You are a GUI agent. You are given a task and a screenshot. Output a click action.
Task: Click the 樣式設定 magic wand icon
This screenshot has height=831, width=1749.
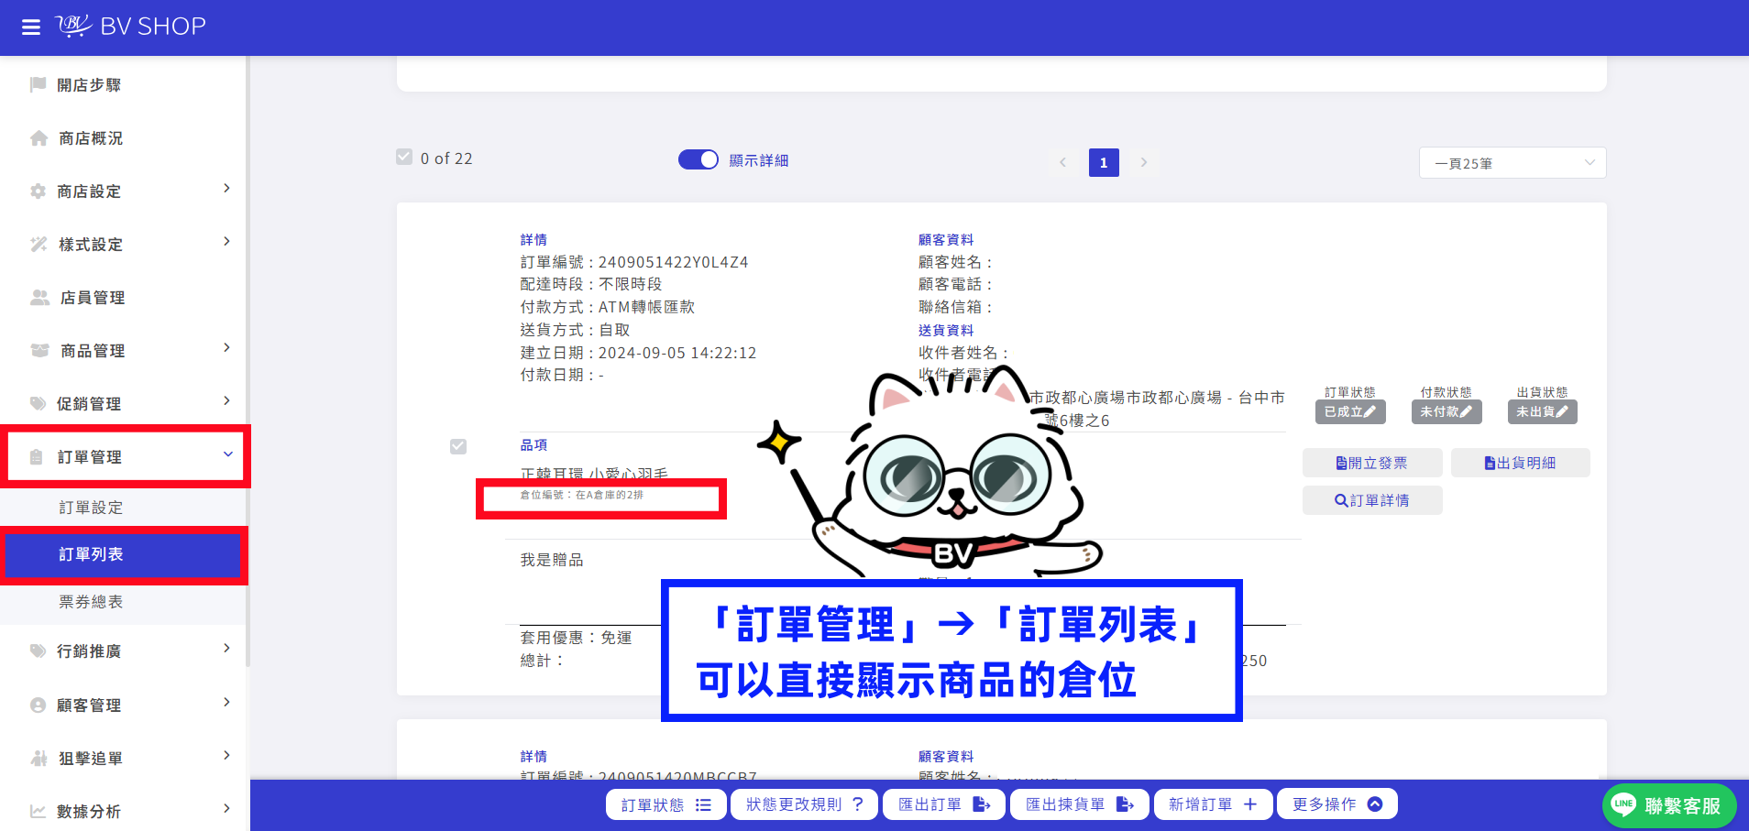(x=38, y=245)
